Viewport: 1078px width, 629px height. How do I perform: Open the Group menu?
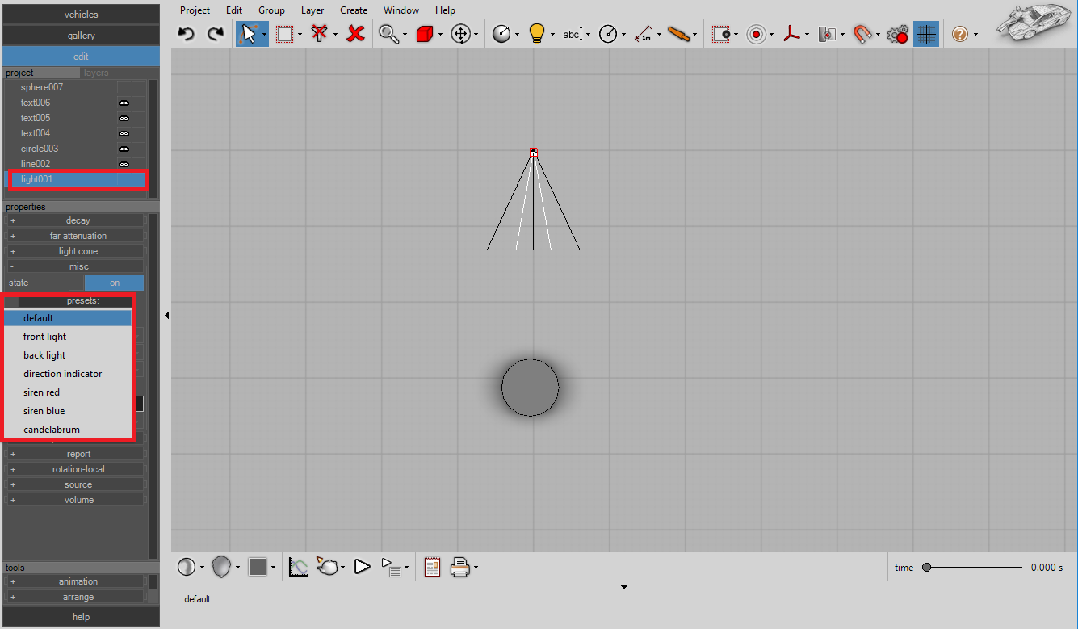[x=271, y=10]
